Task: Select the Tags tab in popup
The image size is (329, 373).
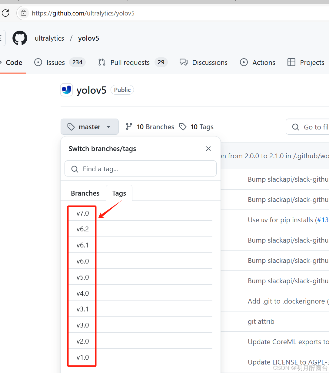Action: click(119, 193)
